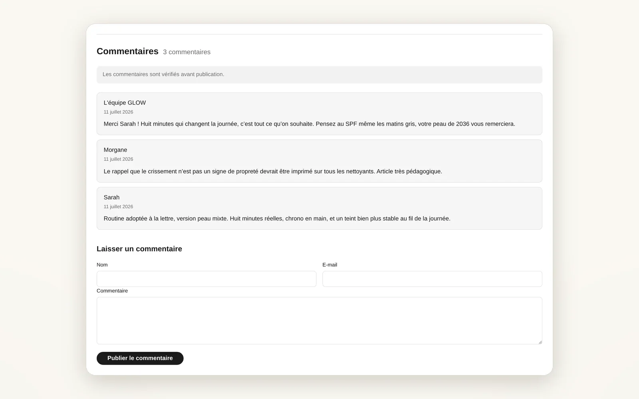
Task: Click the "Laisser un commentaire" heading
Action: point(139,249)
